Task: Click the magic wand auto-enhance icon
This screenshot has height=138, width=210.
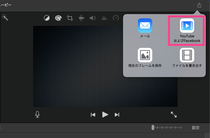Action: 5,17
